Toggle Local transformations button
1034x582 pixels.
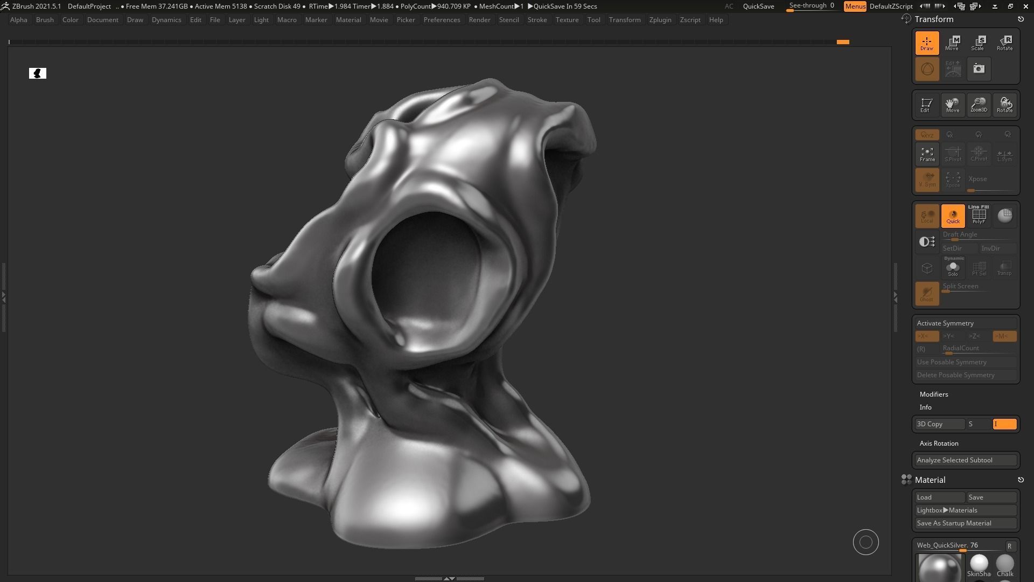927,216
